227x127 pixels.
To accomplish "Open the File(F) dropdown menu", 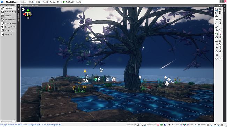I will tap(31, 2).
